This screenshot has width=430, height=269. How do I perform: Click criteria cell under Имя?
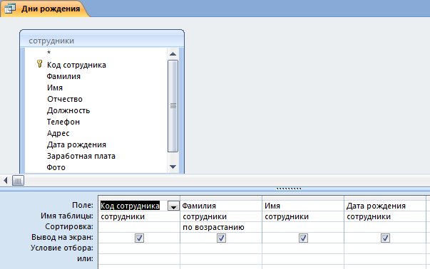303,248
